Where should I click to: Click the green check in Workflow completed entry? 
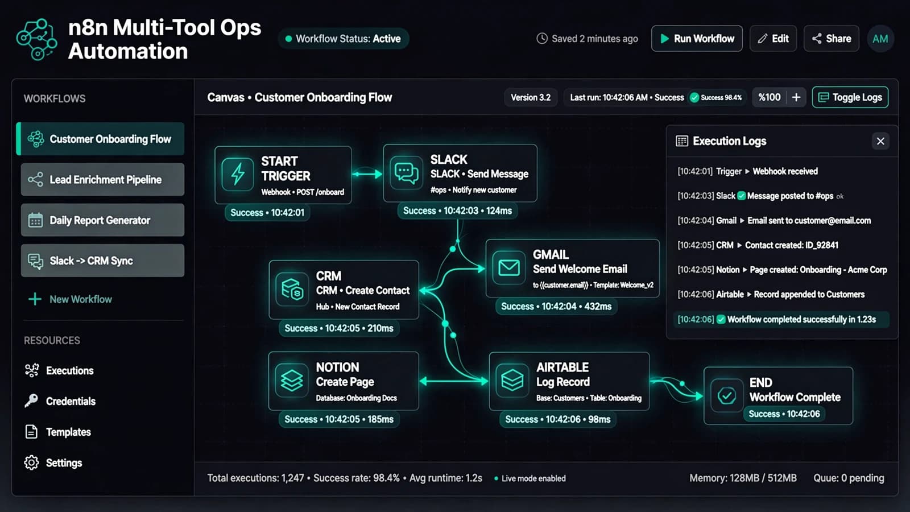pos(721,319)
